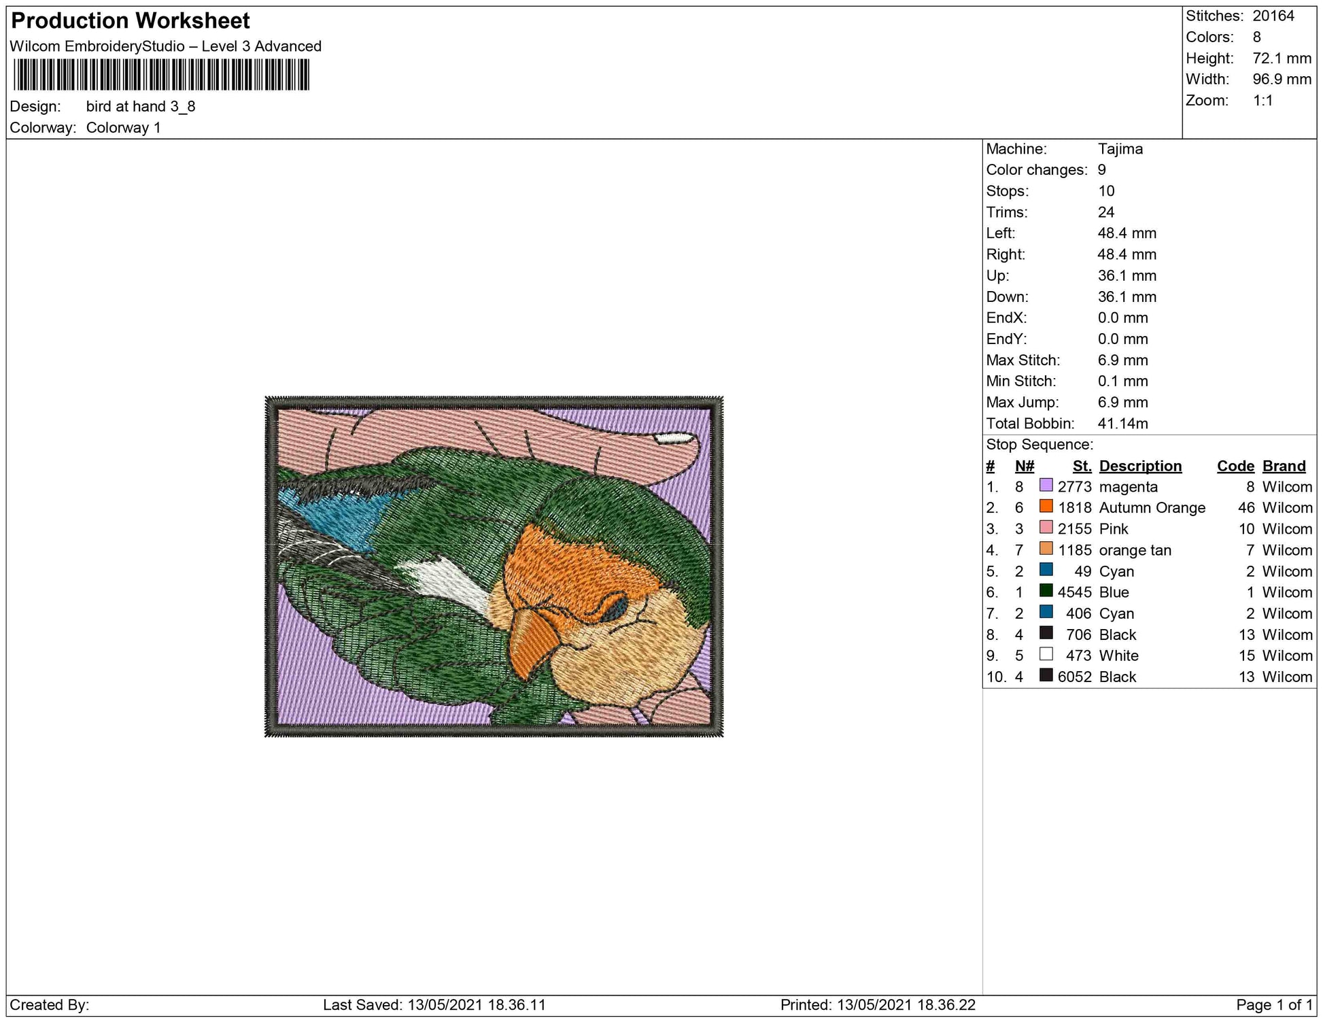
Task: Select the Pink thread color swatch
Action: tap(1046, 528)
